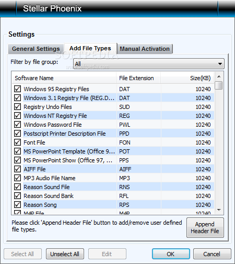Click the Append Header File button
Viewport: 235px width, 264px height.
205,227
